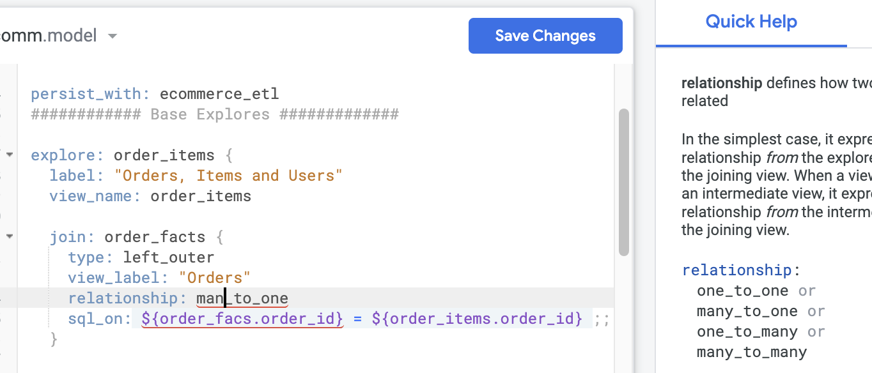Screen dimensions: 872x373
Task: Click the "Orders" view_label string
Action: point(214,278)
